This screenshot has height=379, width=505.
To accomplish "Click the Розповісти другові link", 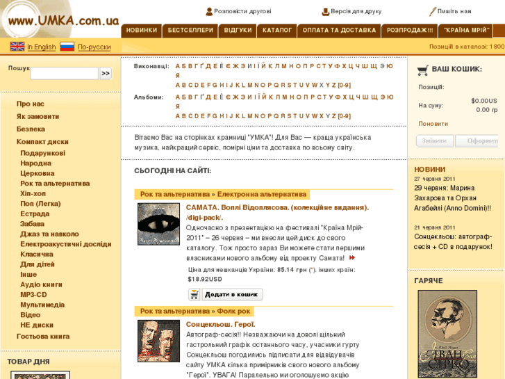I will click(x=242, y=11).
